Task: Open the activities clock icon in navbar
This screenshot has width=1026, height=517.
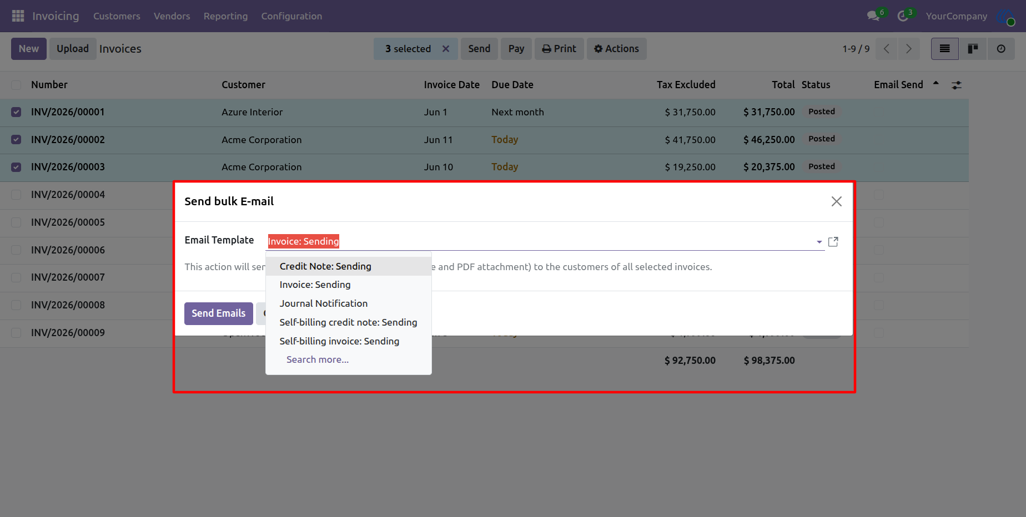Action: (x=903, y=16)
